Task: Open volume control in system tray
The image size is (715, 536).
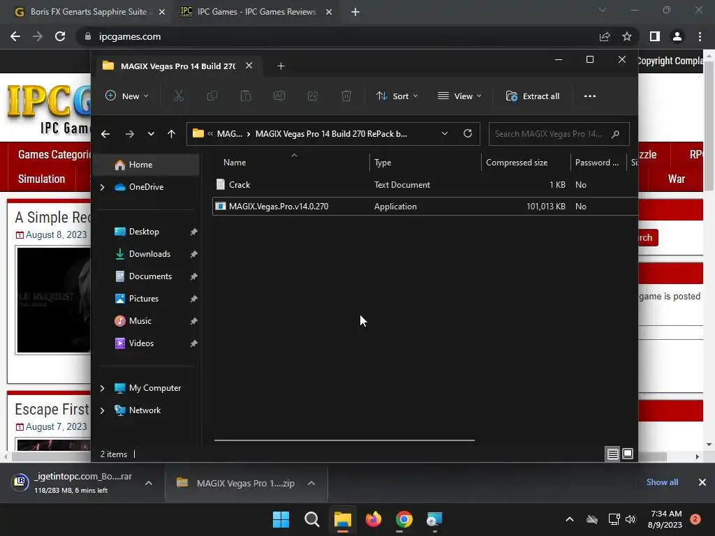Action: tap(631, 519)
